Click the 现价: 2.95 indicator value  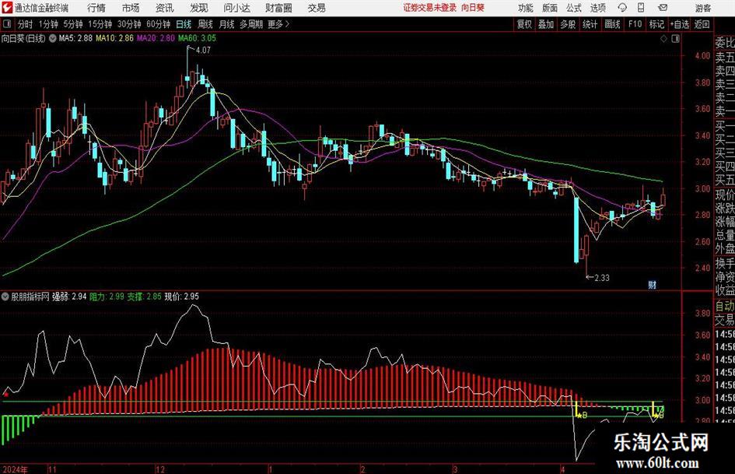(181, 296)
